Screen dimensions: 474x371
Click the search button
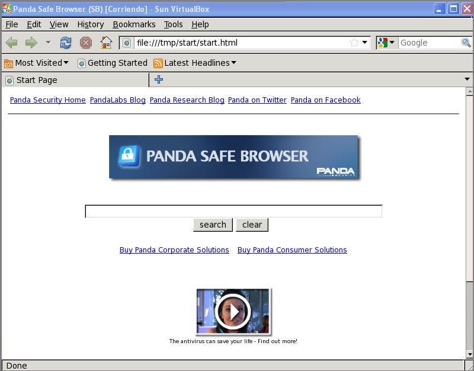213,225
